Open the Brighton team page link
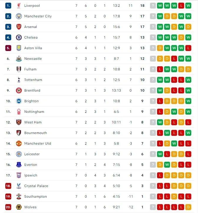The width and height of the screenshot is (198, 213). pos(32,101)
